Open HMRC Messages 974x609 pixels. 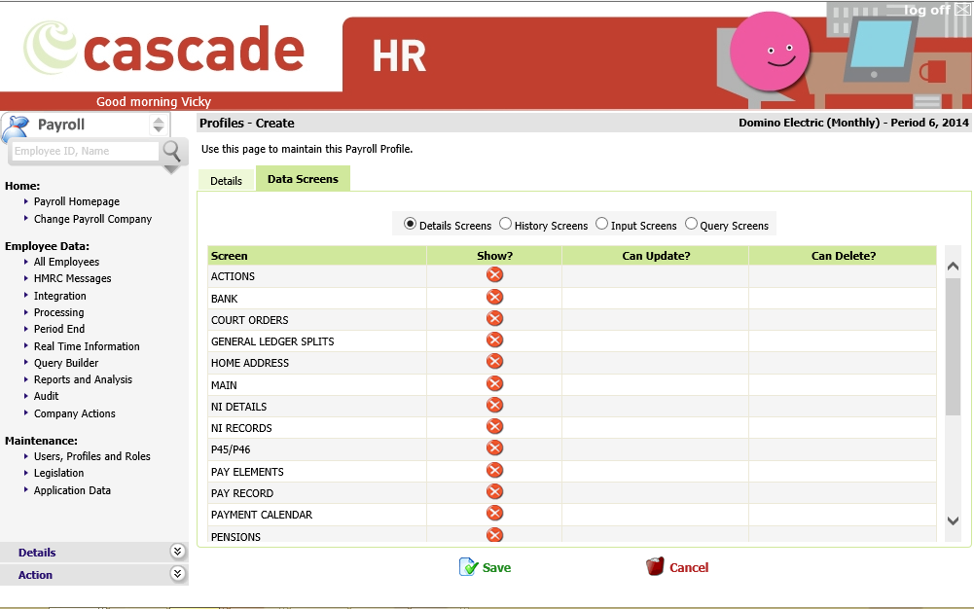(x=73, y=279)
